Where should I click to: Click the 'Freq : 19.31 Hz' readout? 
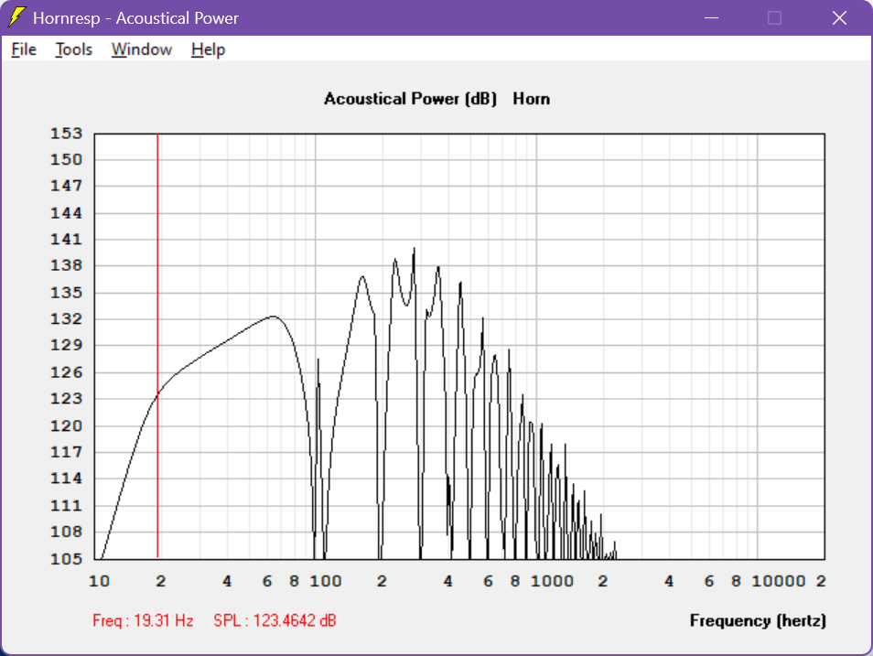pyautogui.click(x=143, y=620)
